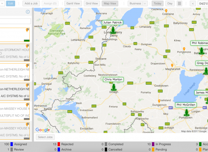Go to previous date with the back arrow
The width and height of the screenshot is (208, 152).
193,4
